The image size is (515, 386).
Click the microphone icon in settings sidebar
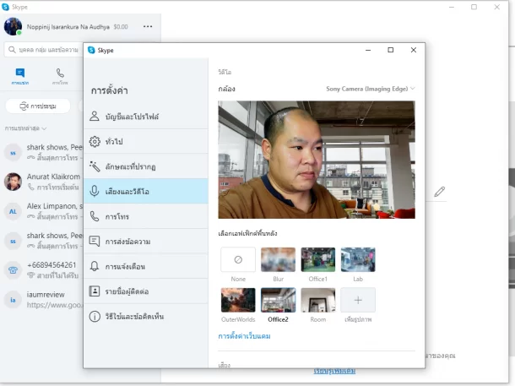[95, 191]
